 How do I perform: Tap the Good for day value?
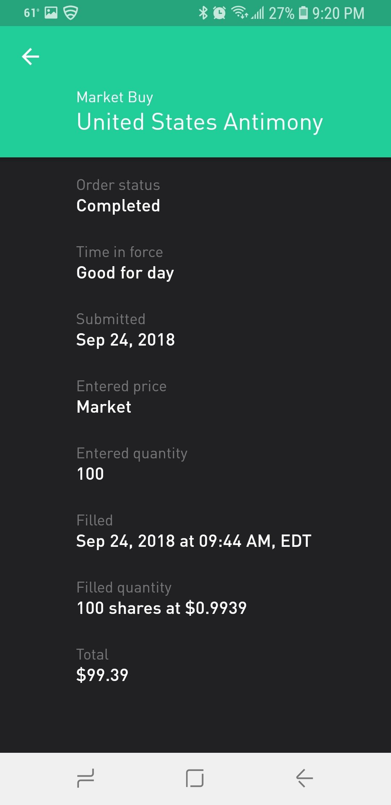click(125, 273)
